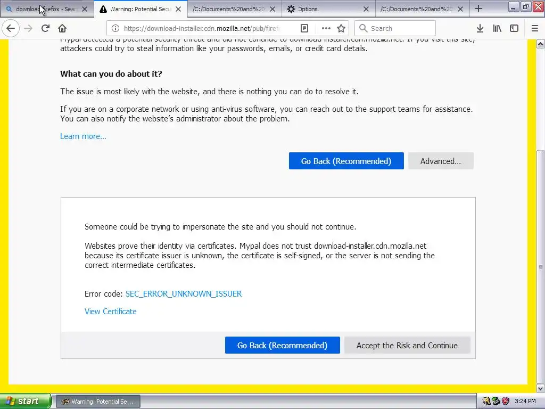The width and height of the screenshot is (545, 409).
Task: Bookmark this page with star icon
Action: tap(341, 28)
